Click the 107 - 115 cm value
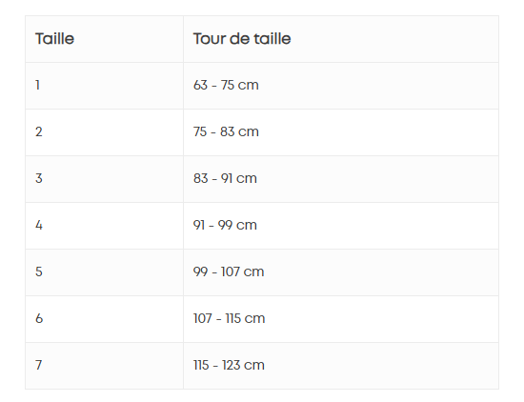This screenshot has height=402, width=524. 229,318
